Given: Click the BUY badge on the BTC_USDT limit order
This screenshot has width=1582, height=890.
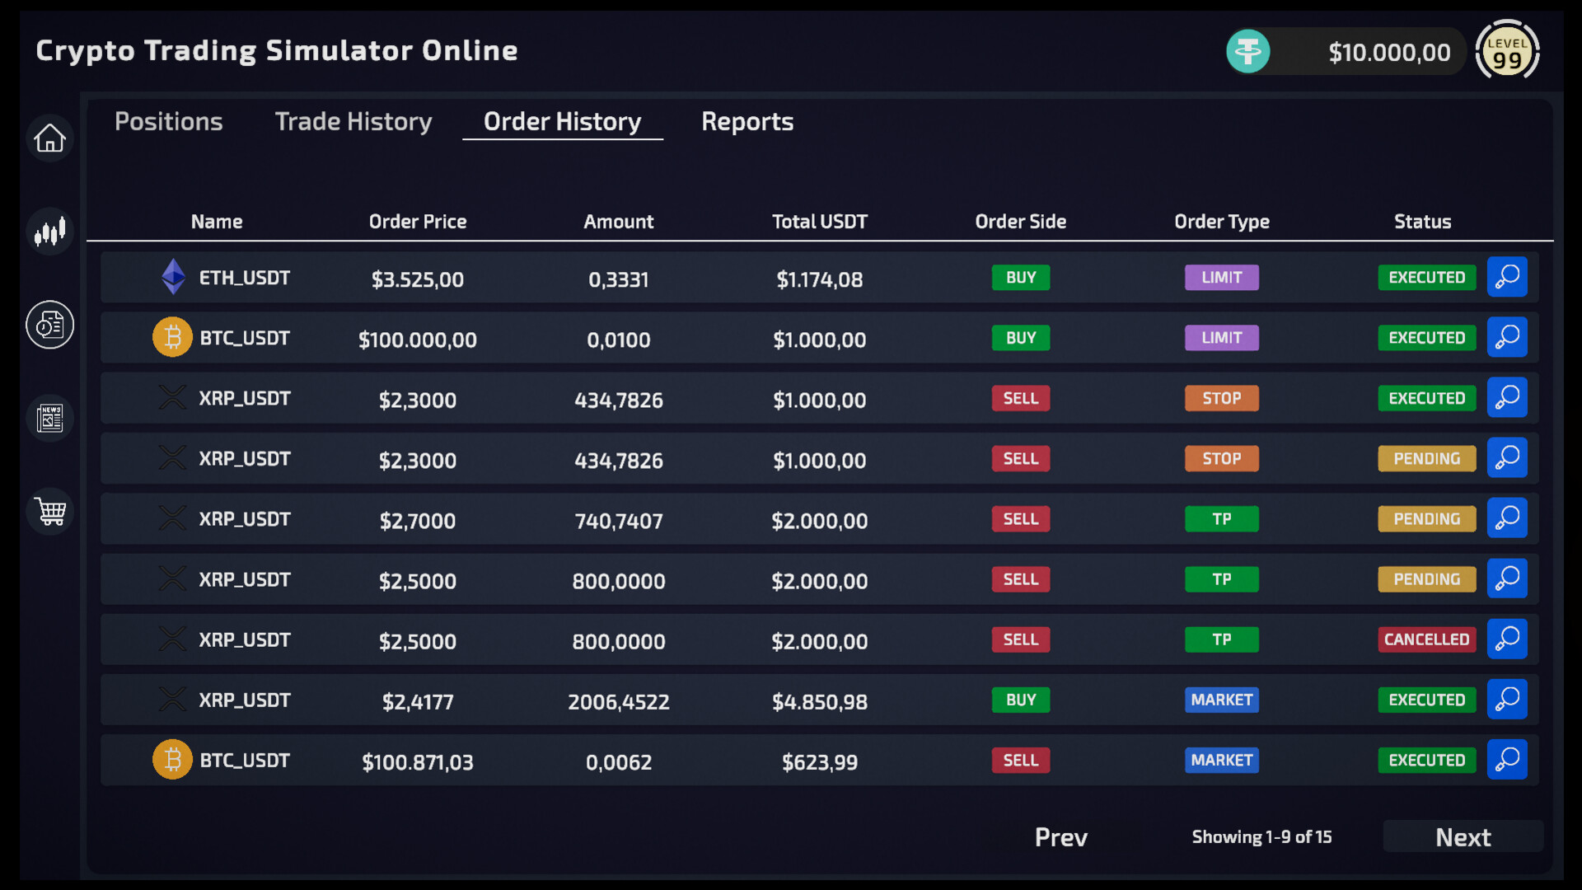Looking at the screenshot, I should [1020, 338].
